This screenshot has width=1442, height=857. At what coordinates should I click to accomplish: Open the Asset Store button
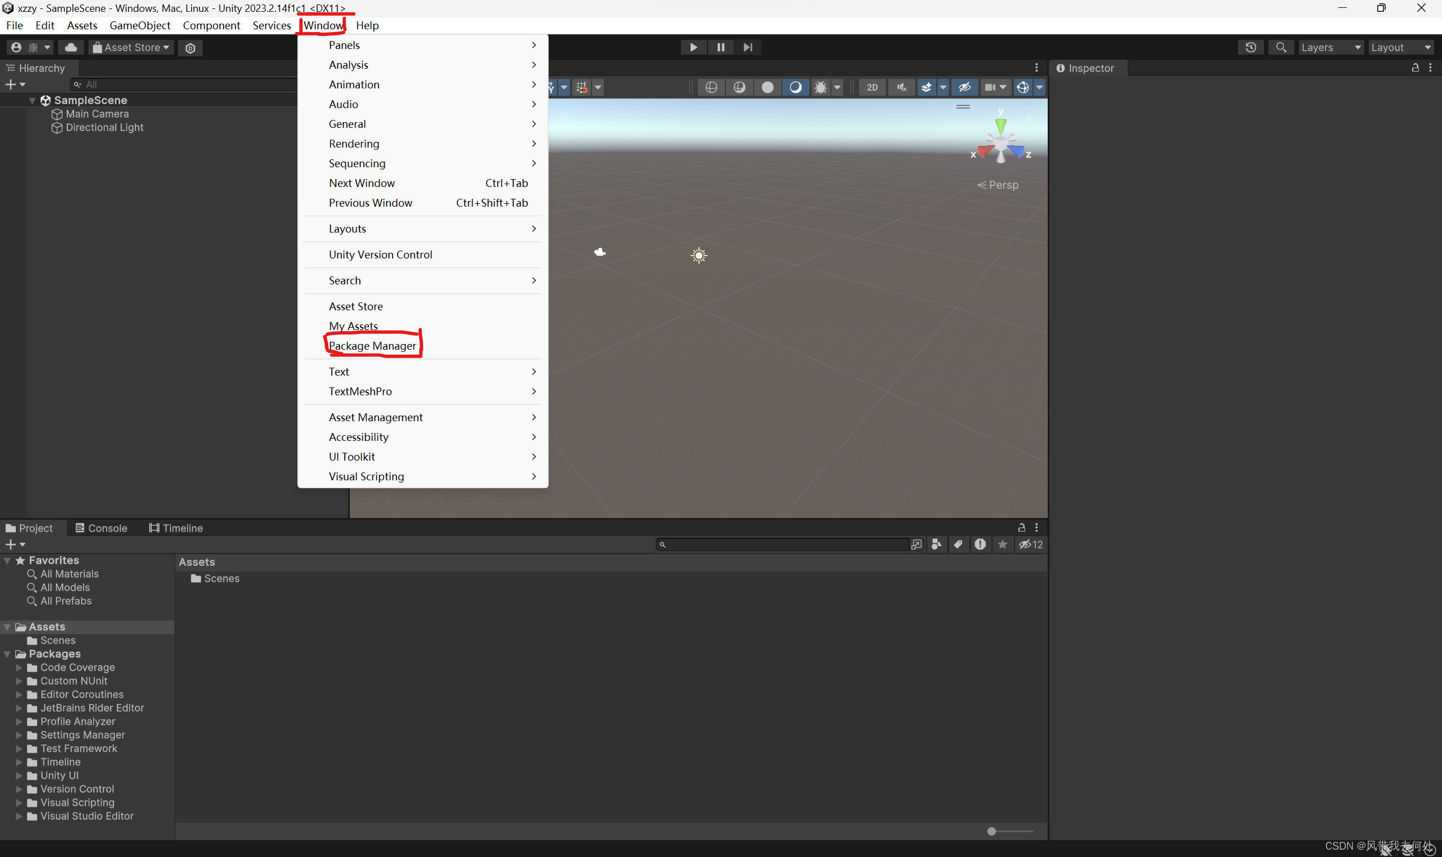(131, 47)
